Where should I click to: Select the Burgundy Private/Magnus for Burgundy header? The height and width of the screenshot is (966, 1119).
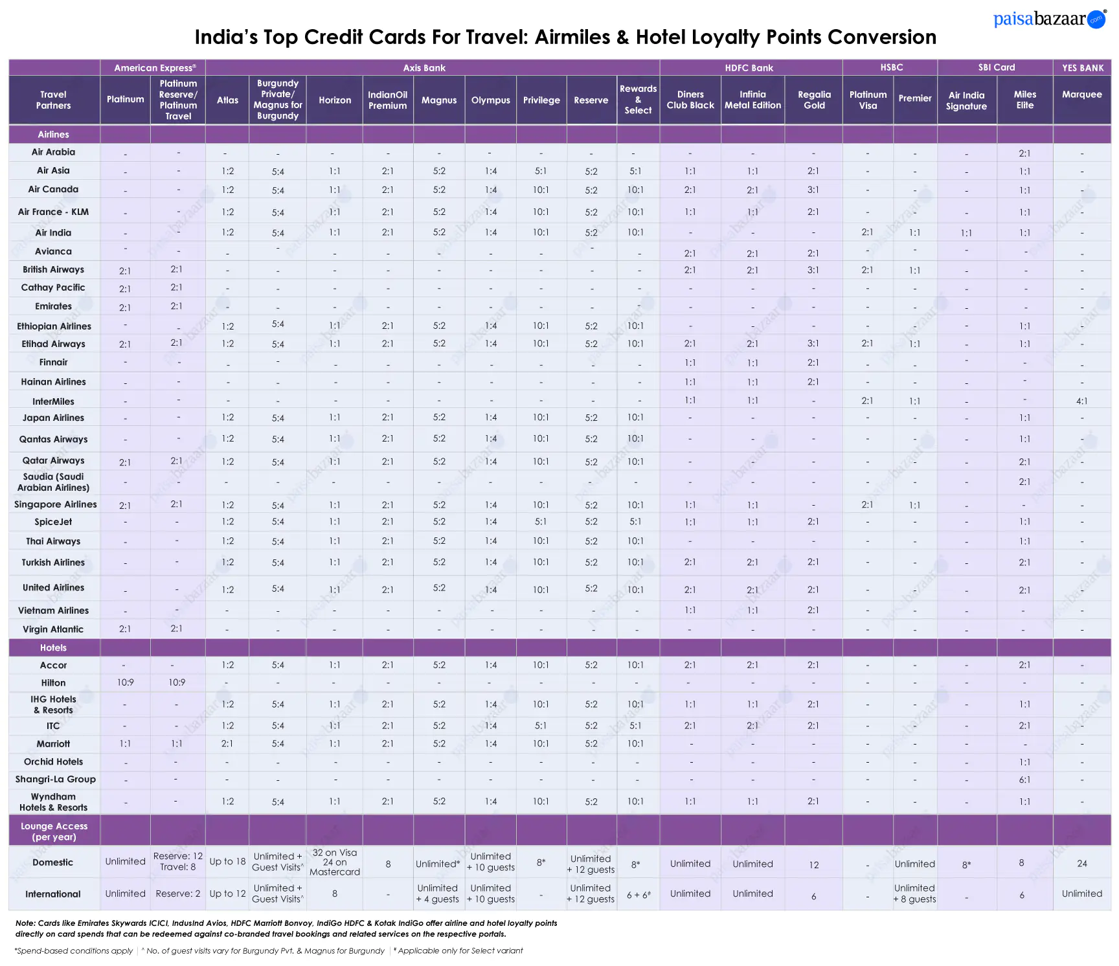pos(278,100)
